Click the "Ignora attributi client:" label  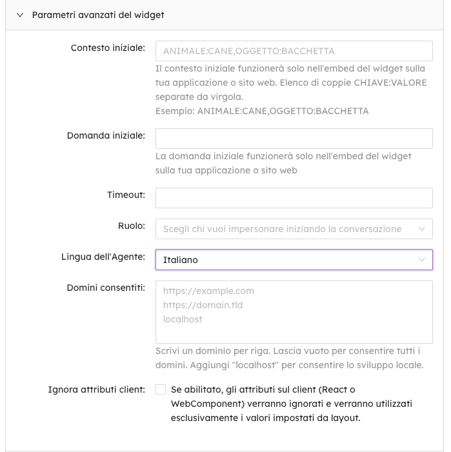[x=97, y=389]
